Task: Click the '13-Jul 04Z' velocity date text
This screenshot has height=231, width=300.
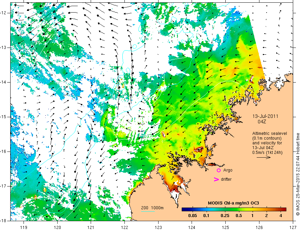Action: [263, 147]
